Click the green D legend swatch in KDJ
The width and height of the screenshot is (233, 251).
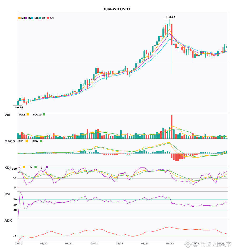point(36,167)
